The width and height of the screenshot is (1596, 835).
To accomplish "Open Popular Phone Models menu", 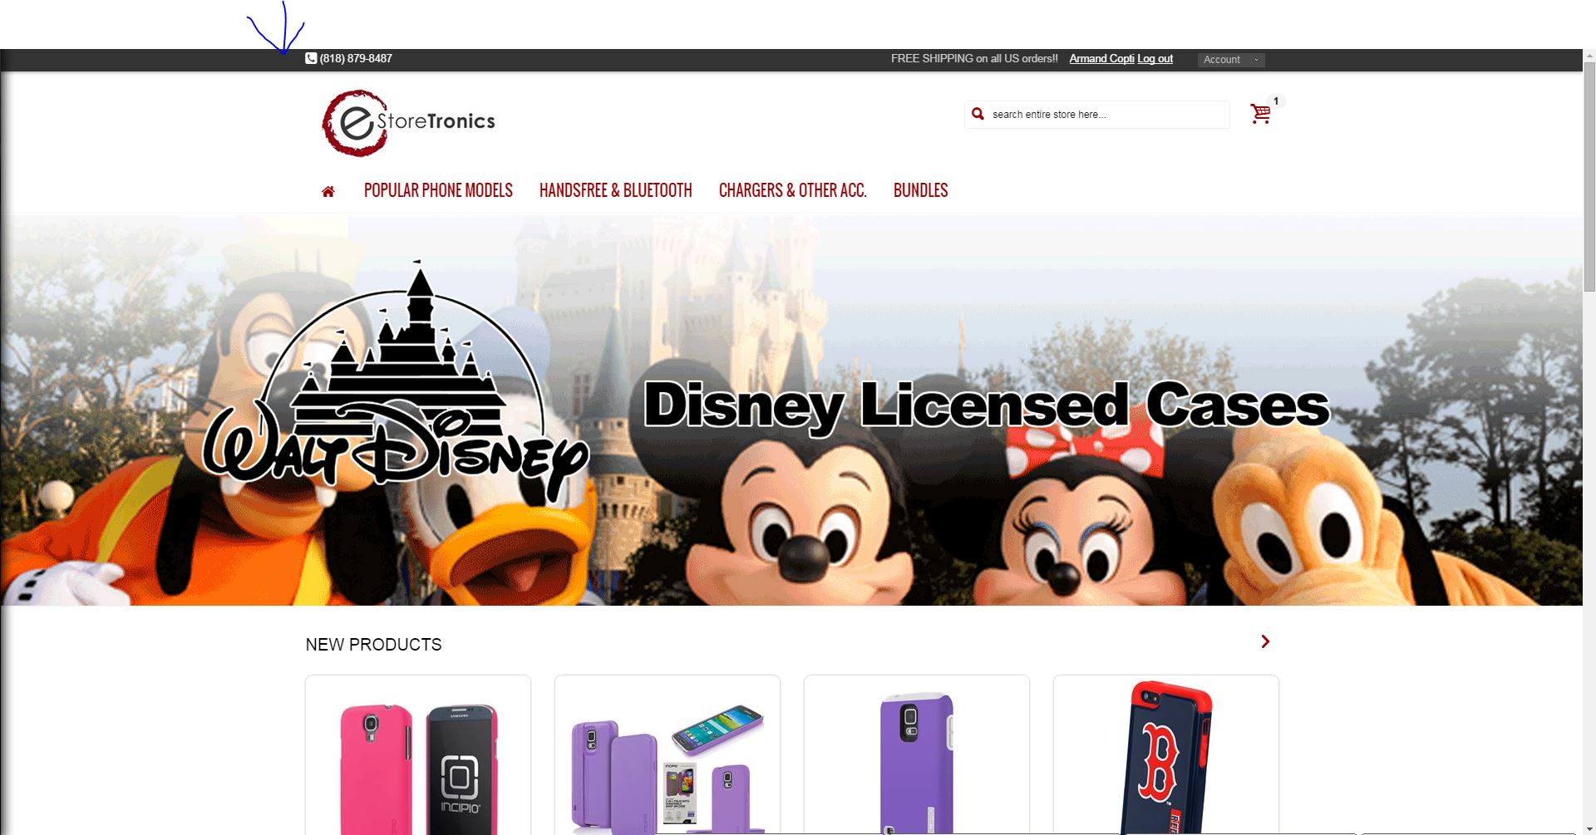I will click(438, 190).
